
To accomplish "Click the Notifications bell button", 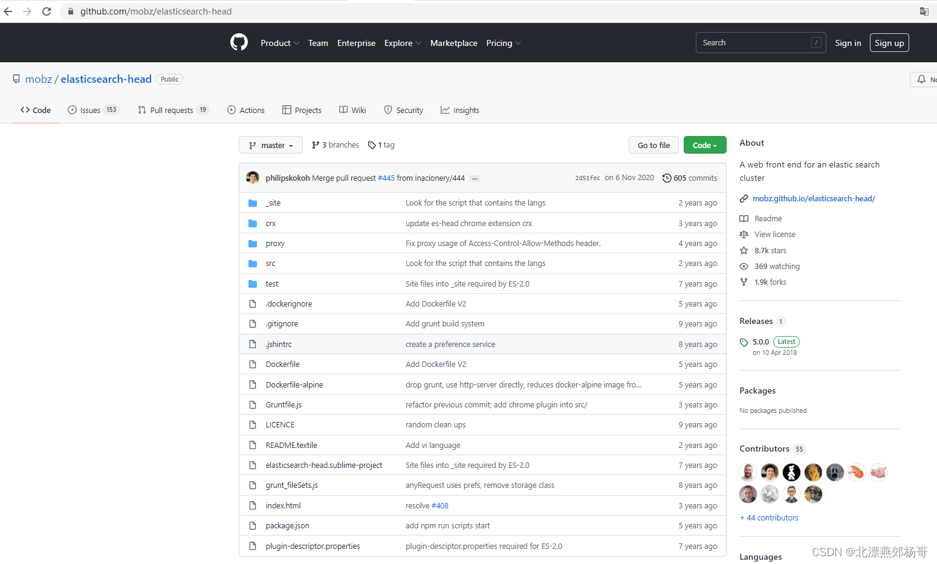I will click(925, 79).
